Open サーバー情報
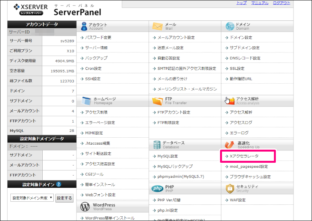The width and height of the screenshot is (312, 221). 96,48
